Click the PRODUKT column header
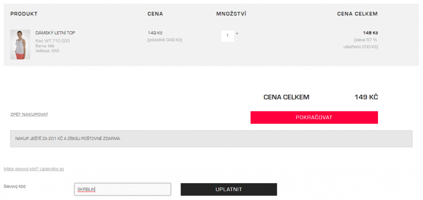 24,14
